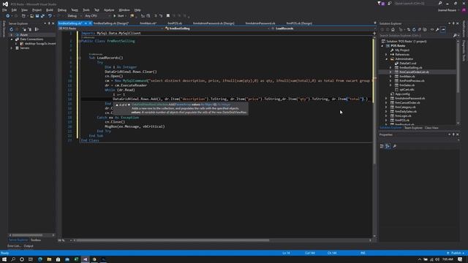
Task: Click Solution Explorer Refresh icon
Action: pos(414,30)
